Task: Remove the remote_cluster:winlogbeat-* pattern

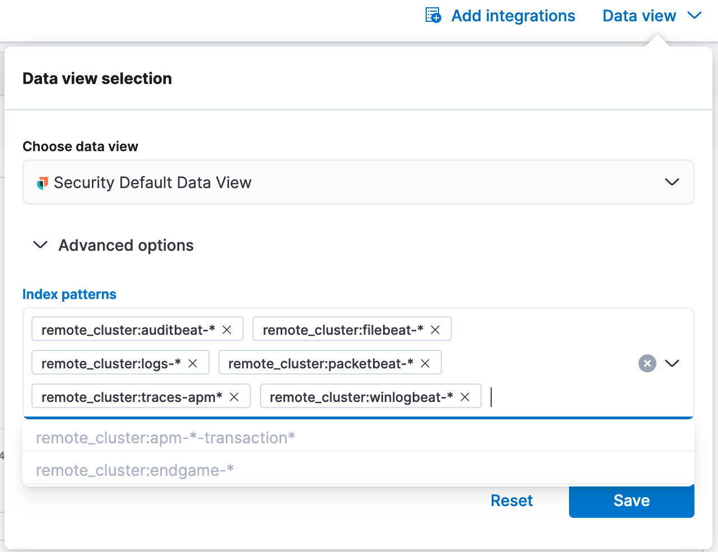Action: coord(465,397)
